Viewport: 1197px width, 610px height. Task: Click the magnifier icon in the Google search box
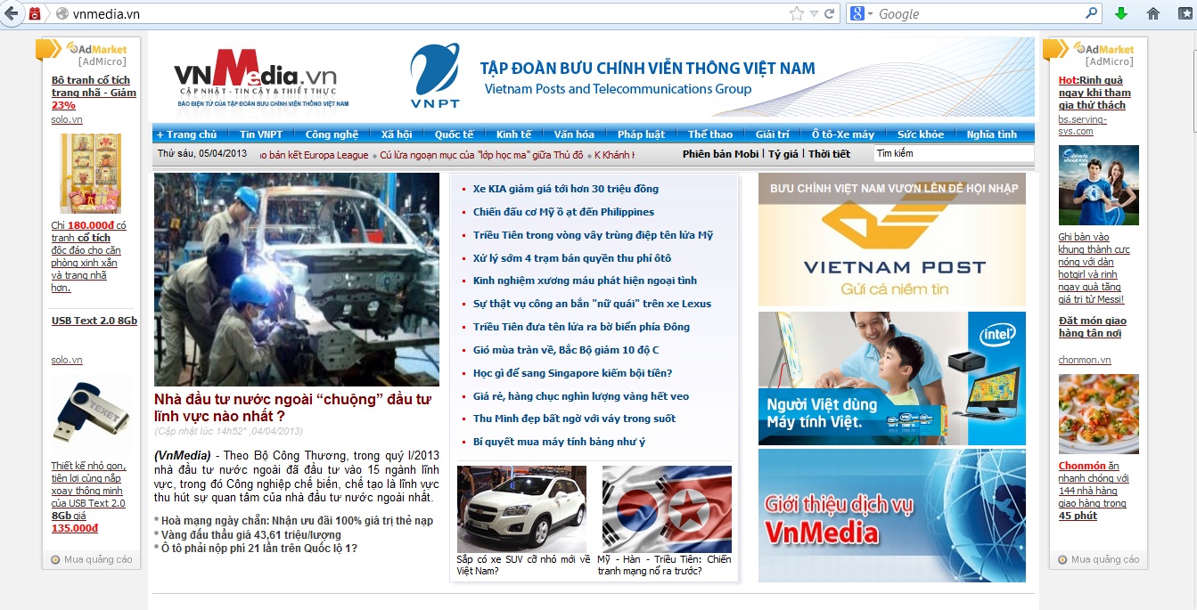point(1092,13)
